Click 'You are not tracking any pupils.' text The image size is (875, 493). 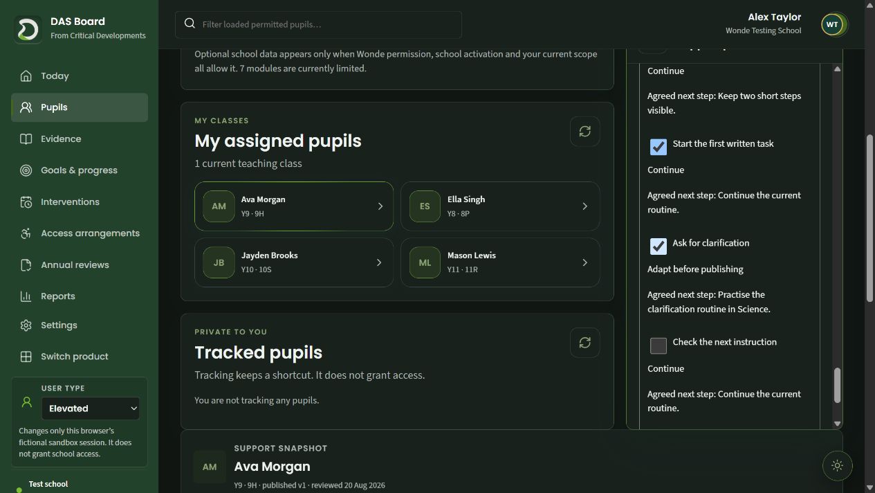pos(257,400)
